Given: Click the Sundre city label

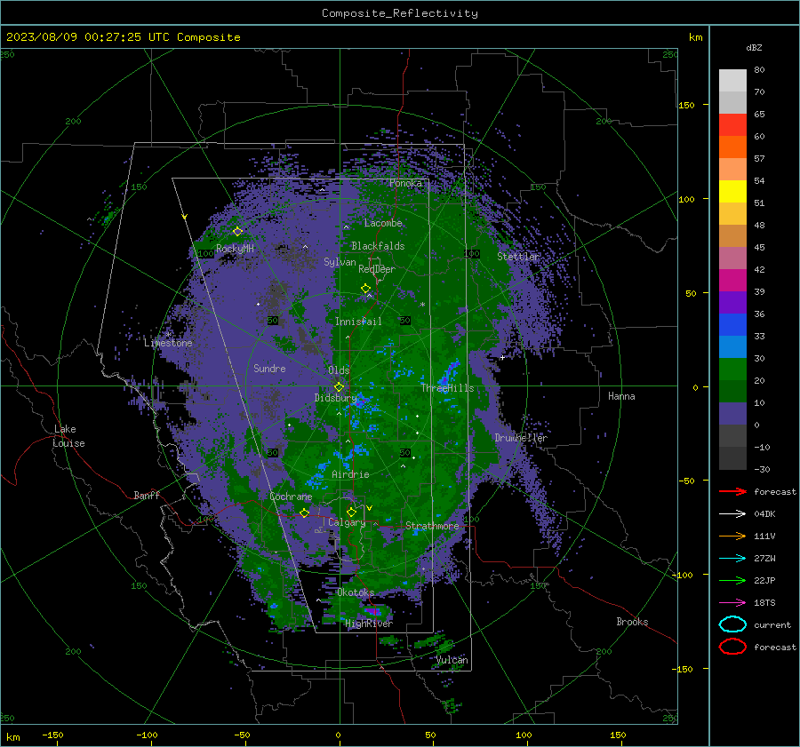Looking at the screenshot, I should [269, 369].
